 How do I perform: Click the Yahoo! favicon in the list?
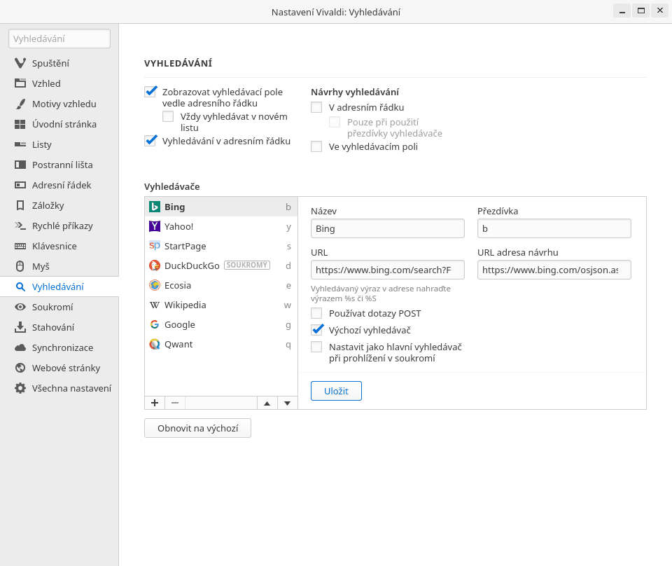155,226
